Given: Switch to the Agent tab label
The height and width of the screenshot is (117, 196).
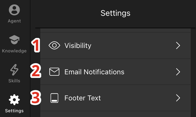Looking at the screenshot, I should click(x=14, y=21).
